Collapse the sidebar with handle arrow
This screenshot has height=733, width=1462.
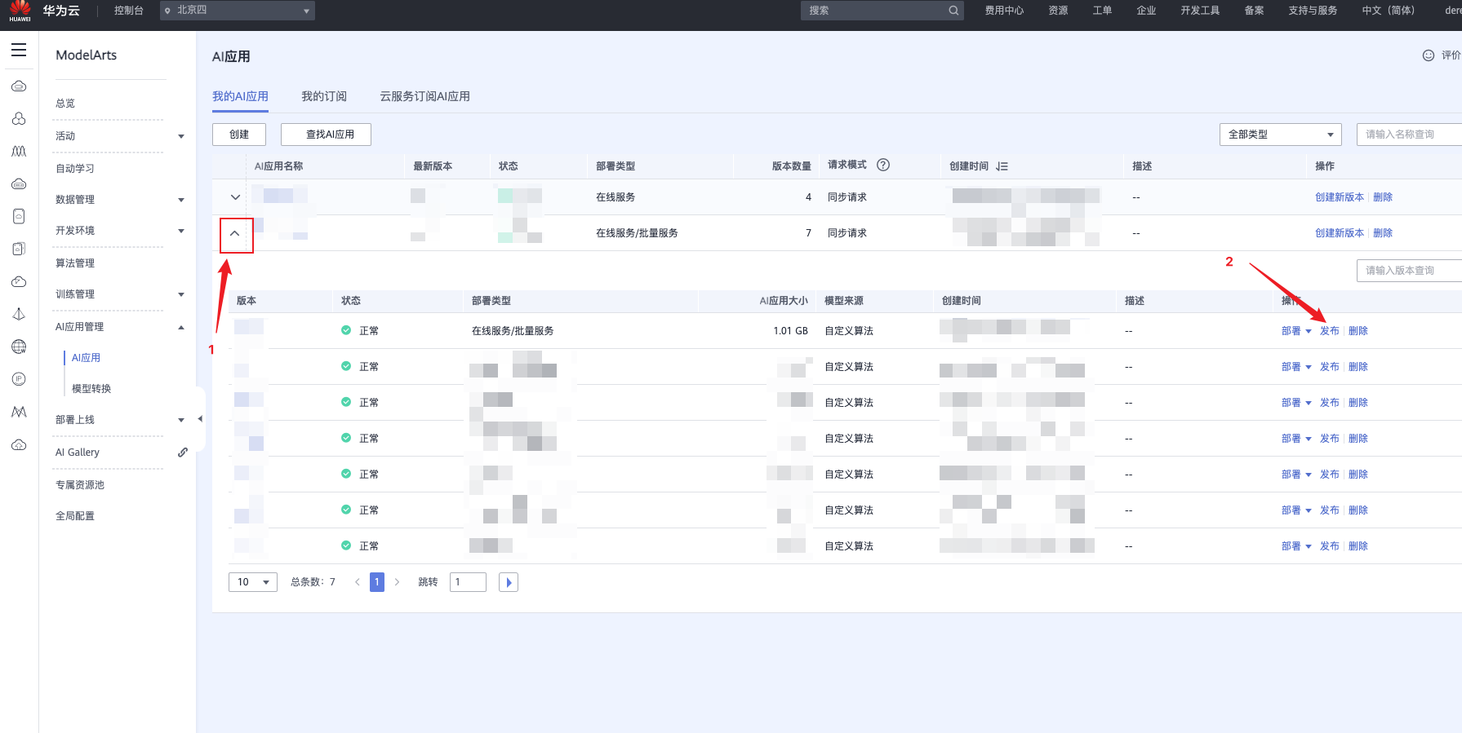(x=200, y=419)
